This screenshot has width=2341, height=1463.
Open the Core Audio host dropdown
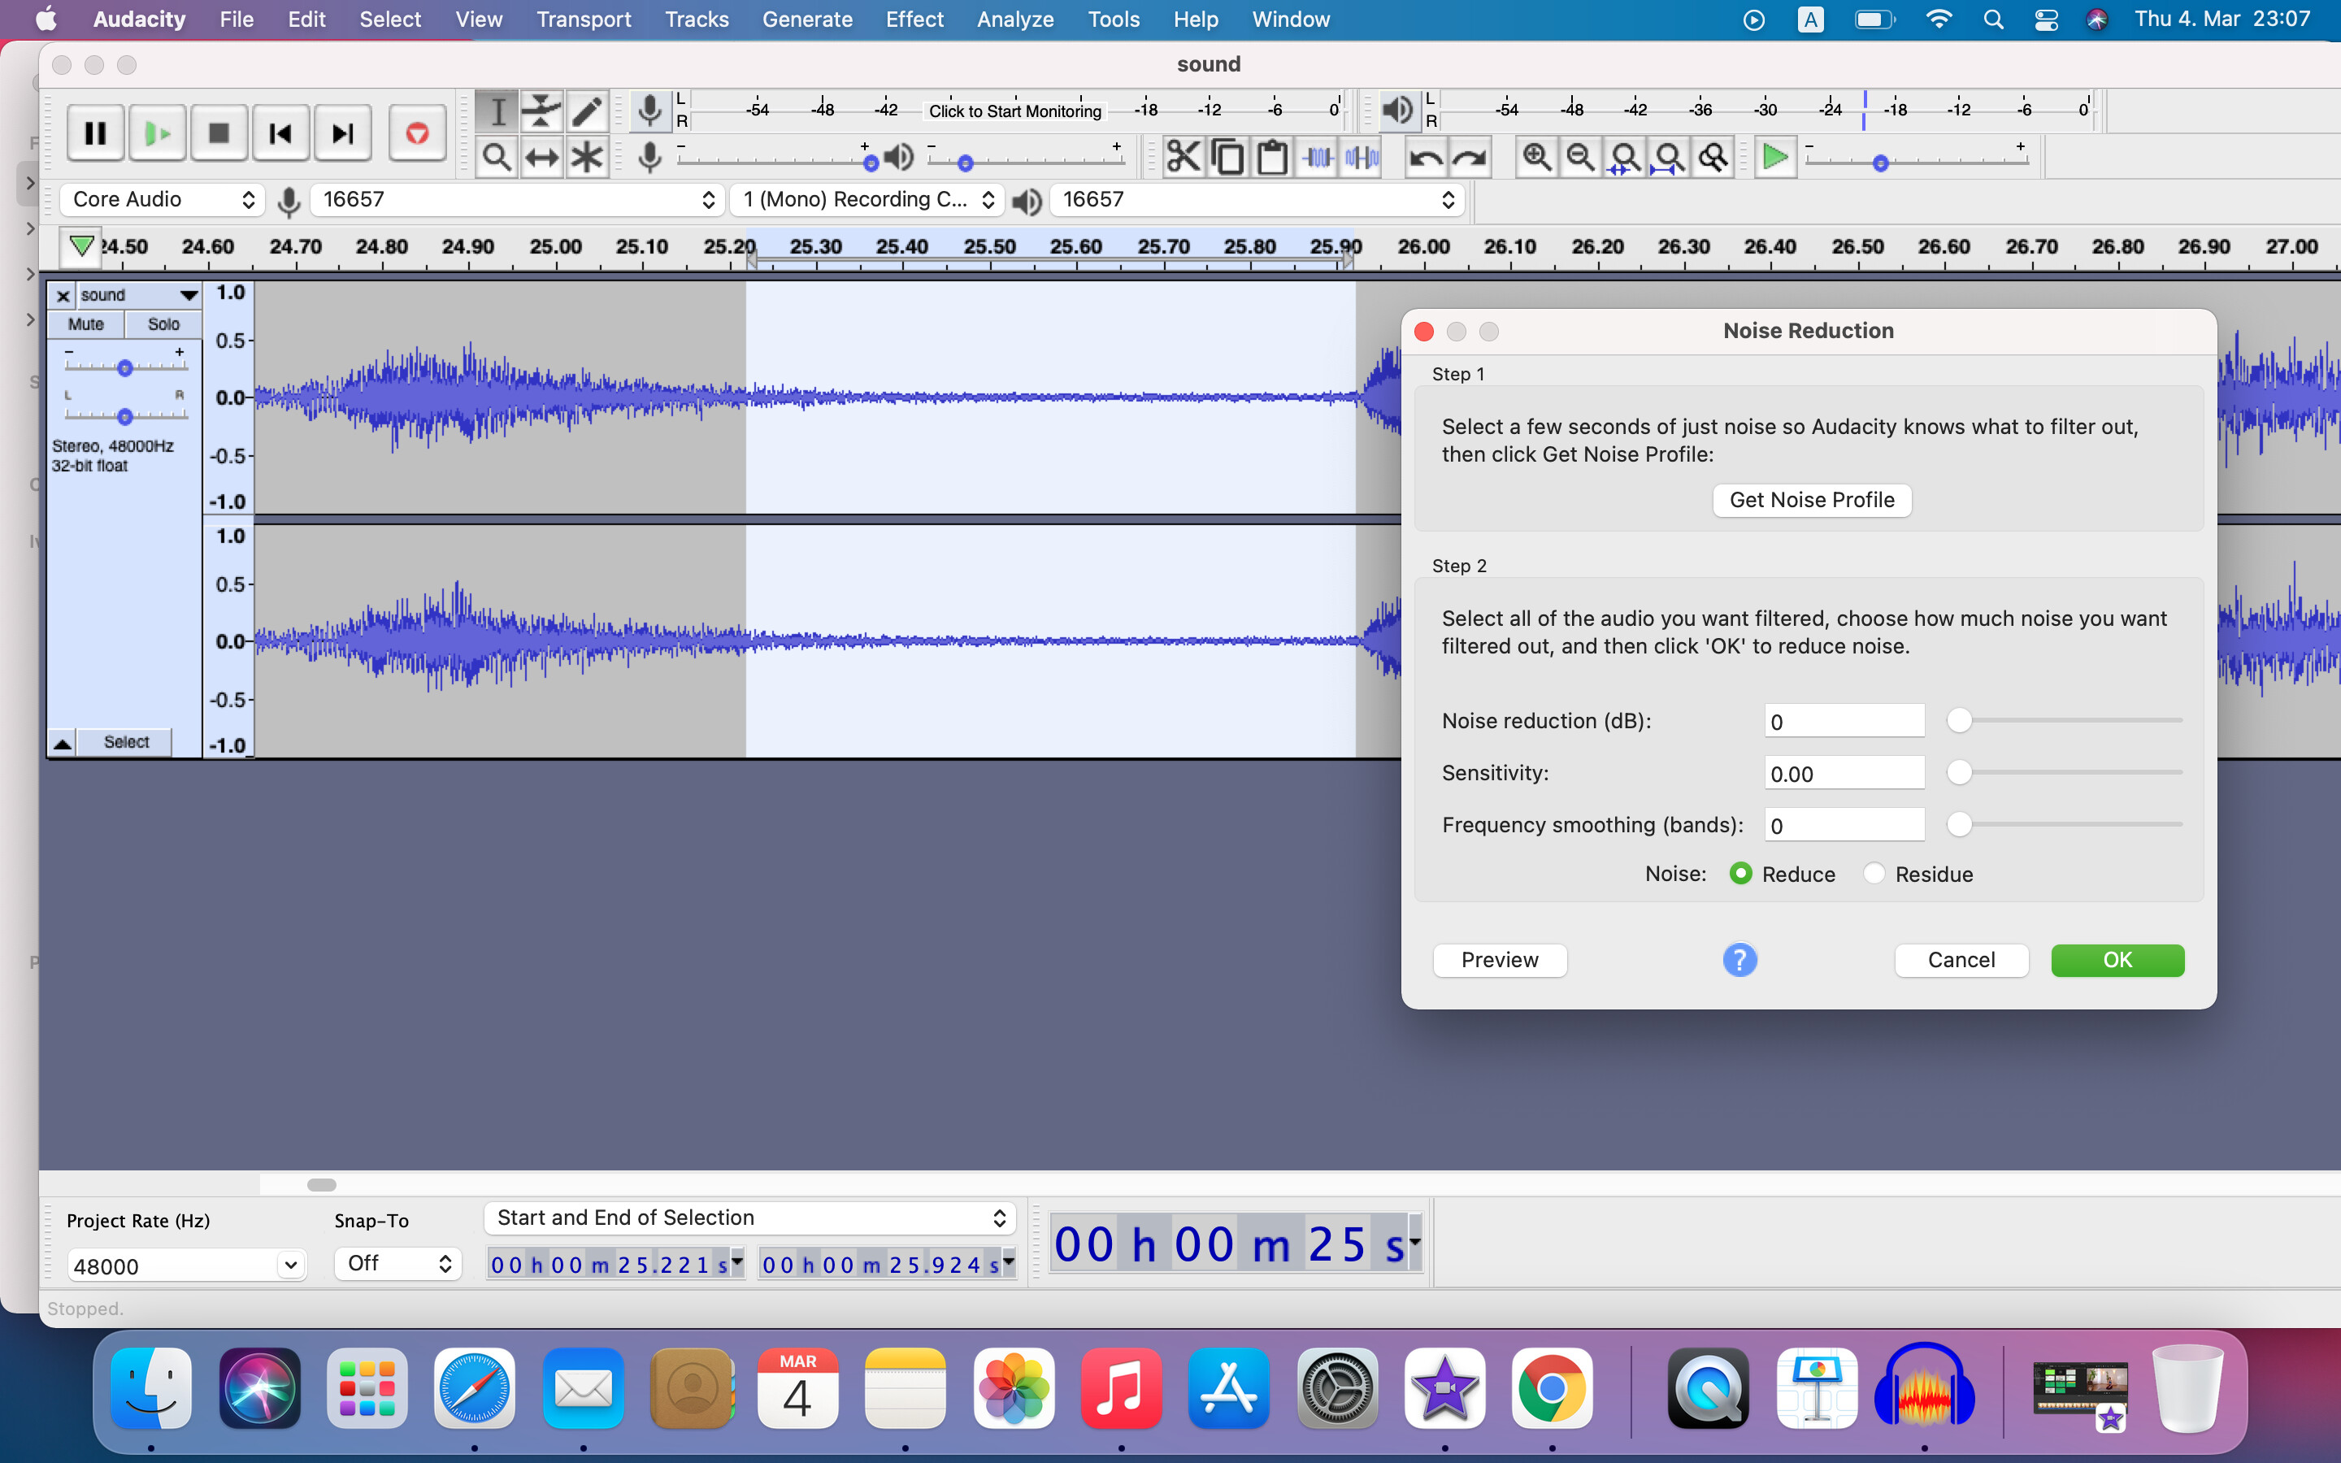[163, 199]
